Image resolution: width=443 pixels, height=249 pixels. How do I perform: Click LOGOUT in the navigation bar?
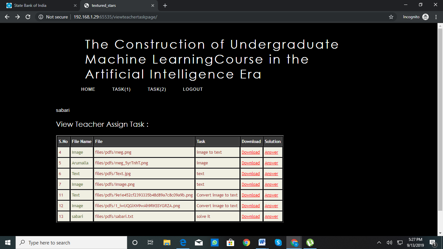(x=193, y=89)
